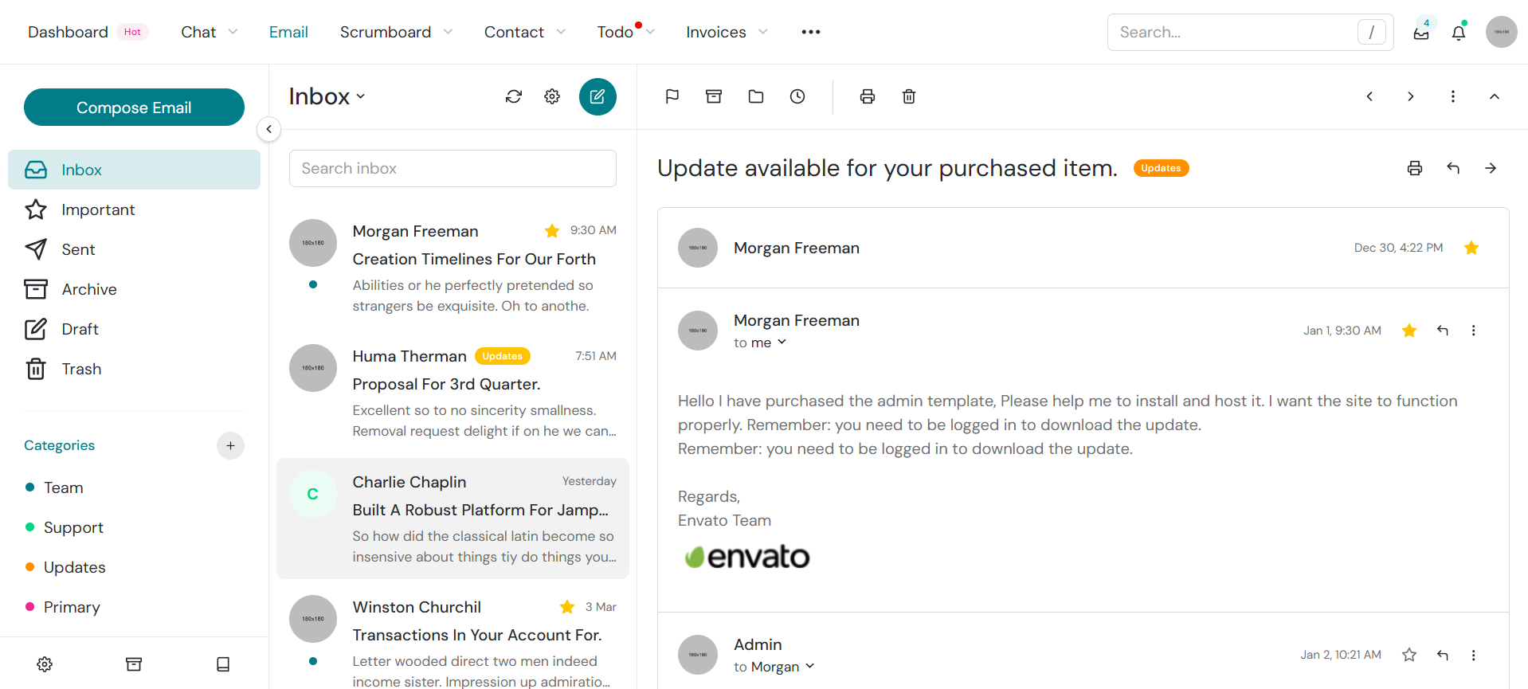Collapse sidebar with left chevron button
This screenshot has width=1528, height=689.
coord(269,129)
